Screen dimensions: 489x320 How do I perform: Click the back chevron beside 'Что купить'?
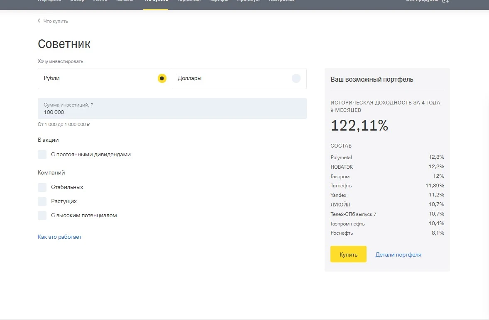point(39,21)
